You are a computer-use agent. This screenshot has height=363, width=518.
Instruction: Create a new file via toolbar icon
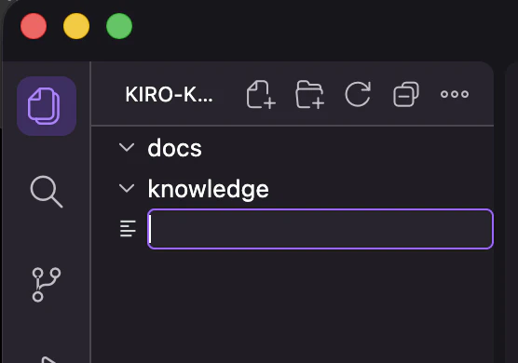coord(261,94)
